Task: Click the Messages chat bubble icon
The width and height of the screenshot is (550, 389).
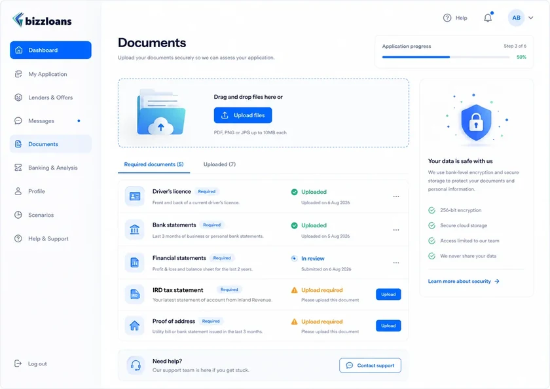Action: tap(18, 120)
